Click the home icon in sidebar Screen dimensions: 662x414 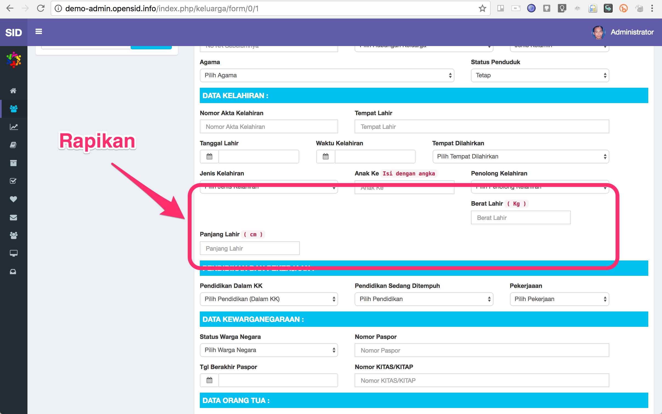tap(13, 90)
